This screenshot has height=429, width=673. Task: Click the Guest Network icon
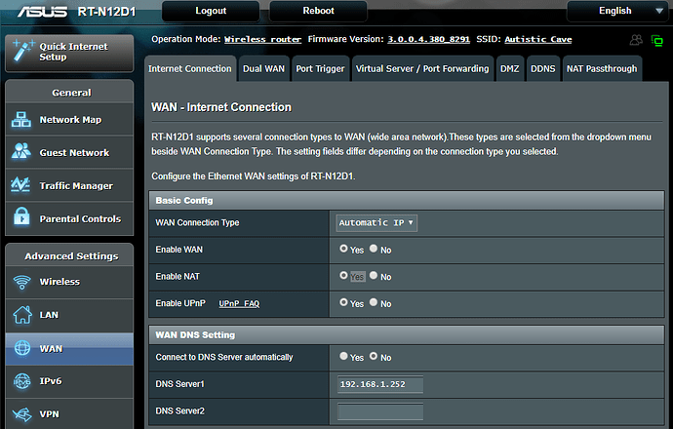pyautogui.click(x=21, y=153)
